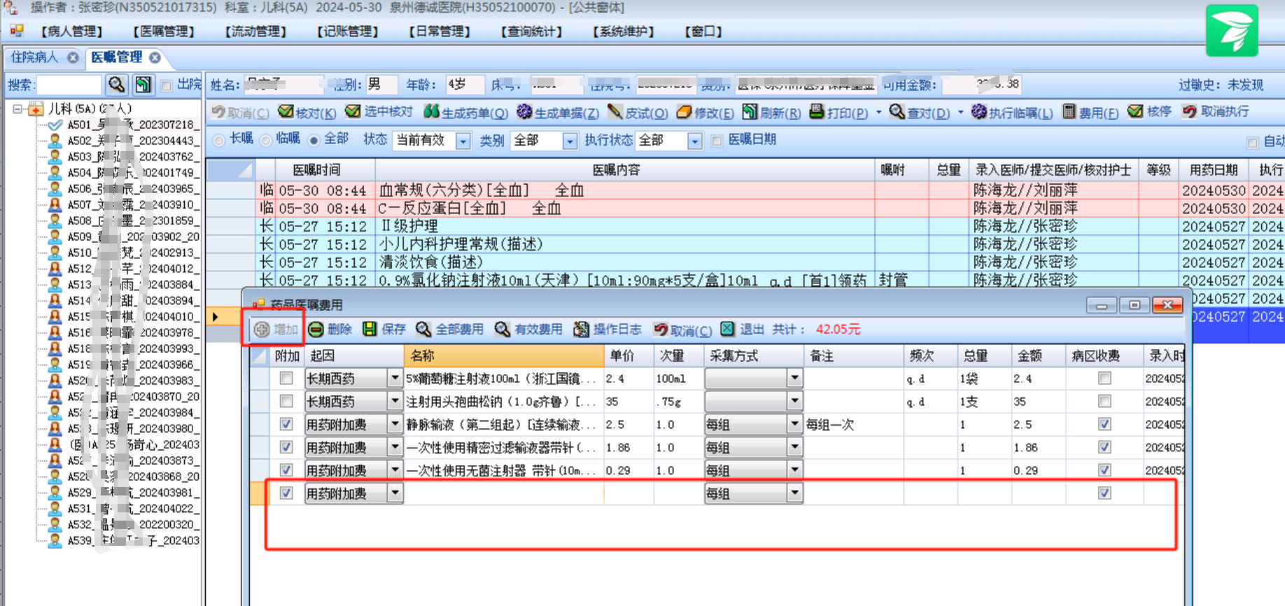Show 有效费用 in the fee dialog
The width and height of the screenshot is (1285, 606).
pos(528,330)
